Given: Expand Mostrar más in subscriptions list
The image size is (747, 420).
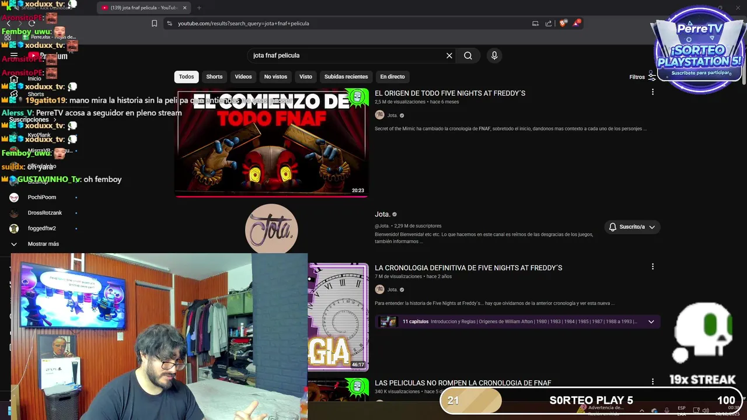Looking at the screenshot, I should (x=43, y=244).
